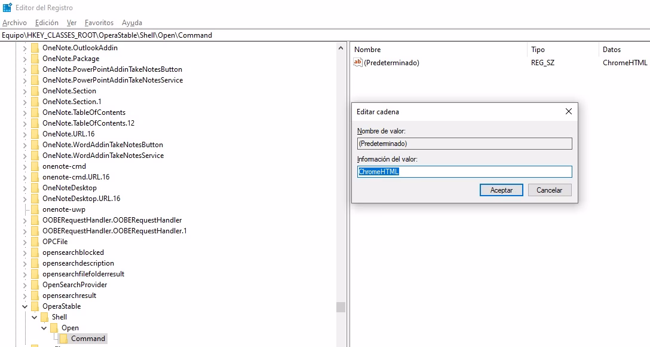Click the ChromeHTML data cell
650x347 pixels.
click(625, 63)
